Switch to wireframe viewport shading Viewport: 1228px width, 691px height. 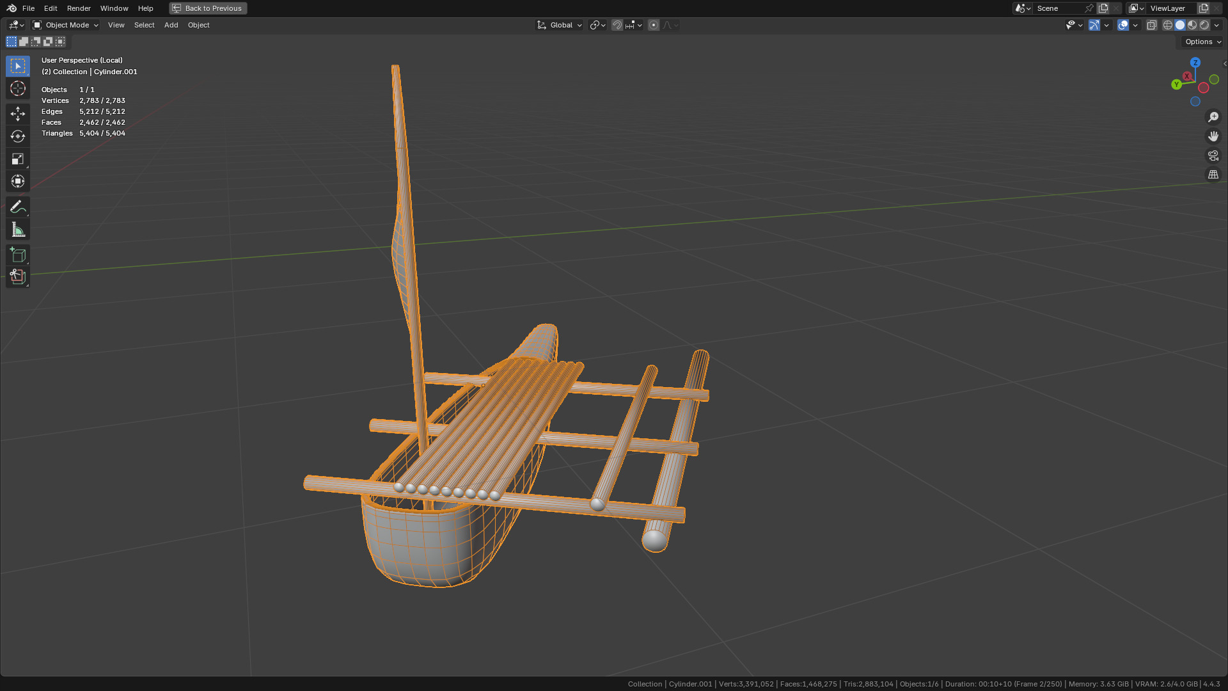[1168, 25]
